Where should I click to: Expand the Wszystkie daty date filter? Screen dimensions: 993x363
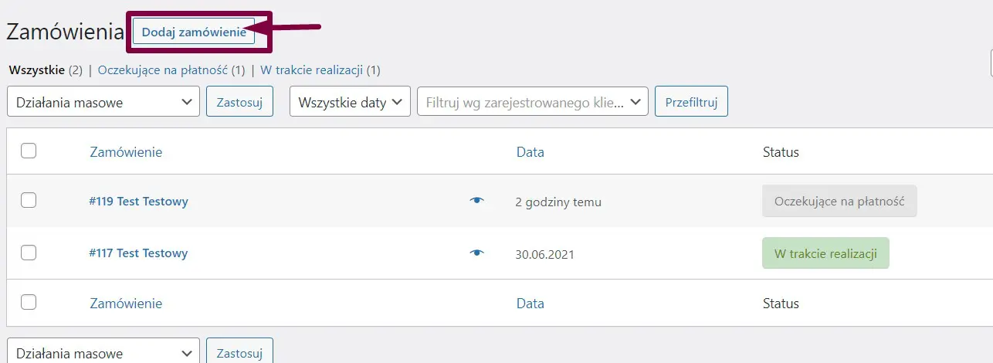pos(350,102)
